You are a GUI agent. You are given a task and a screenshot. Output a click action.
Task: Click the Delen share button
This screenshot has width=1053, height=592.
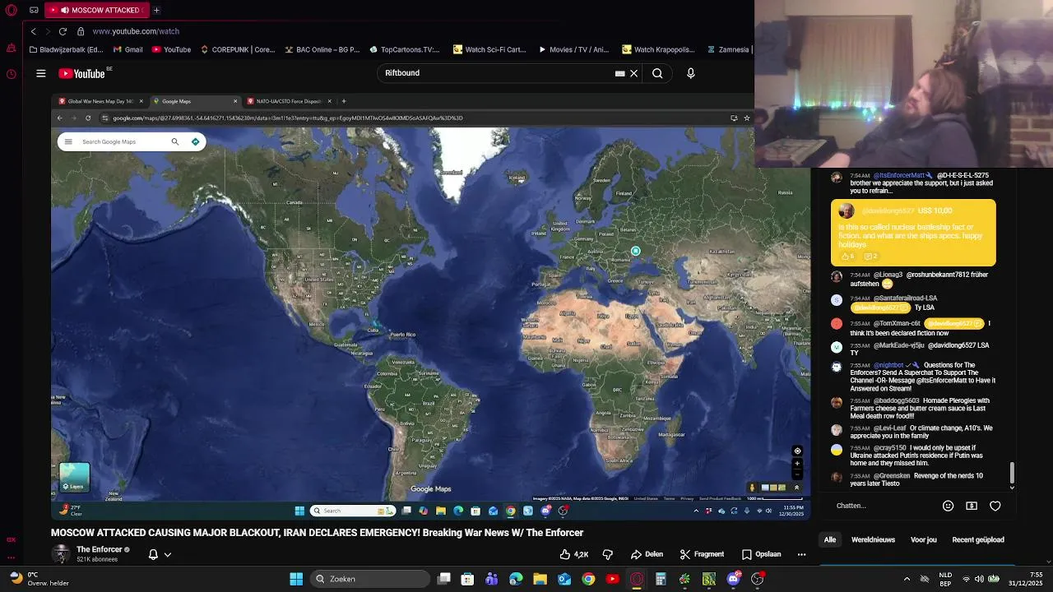pos(647,554)
